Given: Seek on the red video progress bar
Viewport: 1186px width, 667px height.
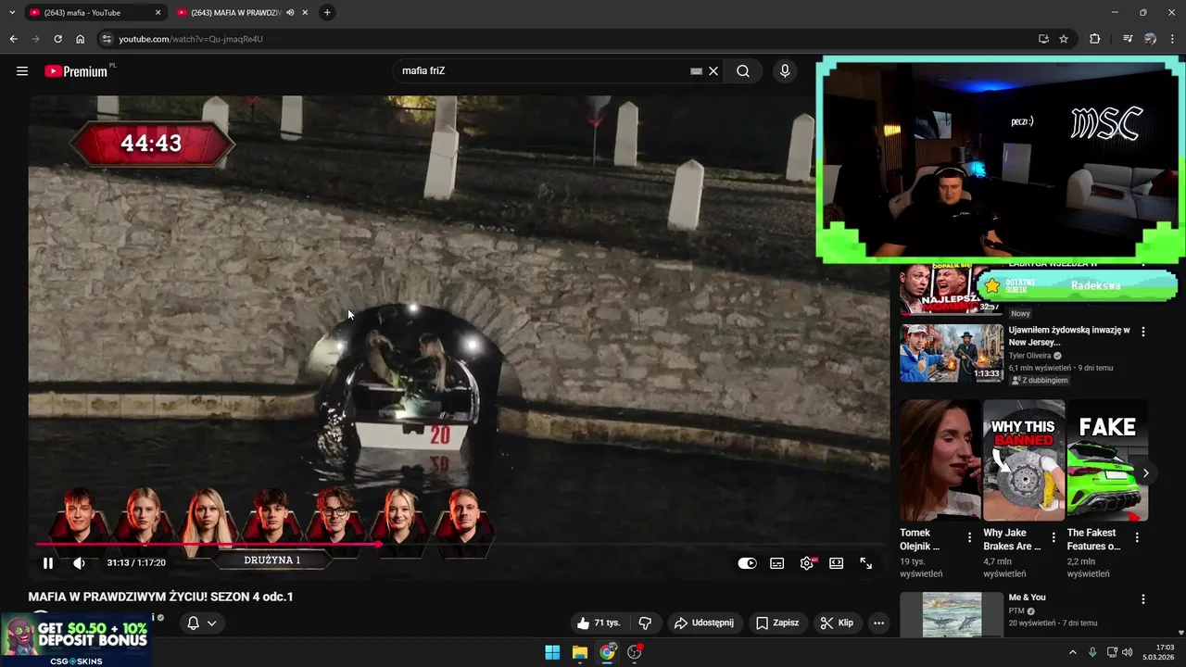Looking at the screenshot, I should point(459,544).
